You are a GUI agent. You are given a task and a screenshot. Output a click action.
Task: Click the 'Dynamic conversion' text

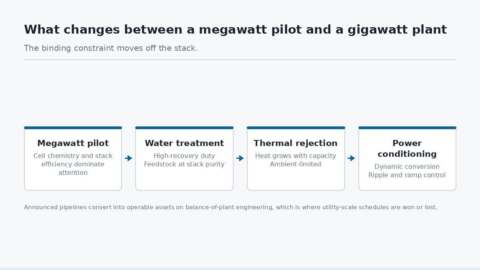click(x=407, y=167)
